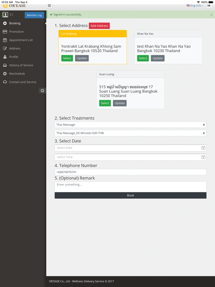Click the Lat Krabang card header

coord(93,34)
